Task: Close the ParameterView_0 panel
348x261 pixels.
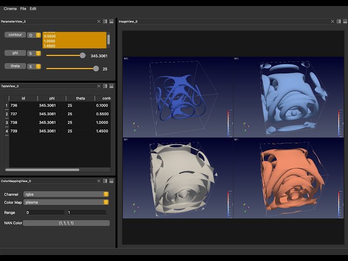Action: 99,21
